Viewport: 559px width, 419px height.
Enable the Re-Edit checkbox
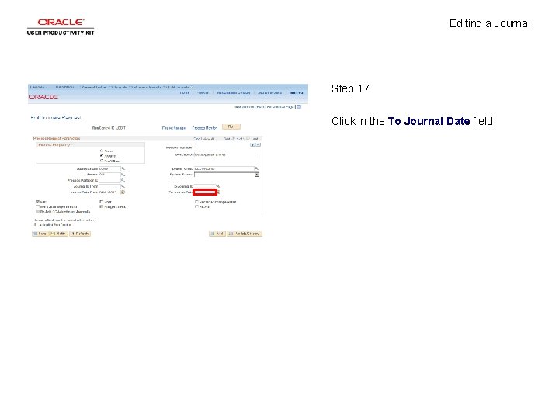click(196, 206)
